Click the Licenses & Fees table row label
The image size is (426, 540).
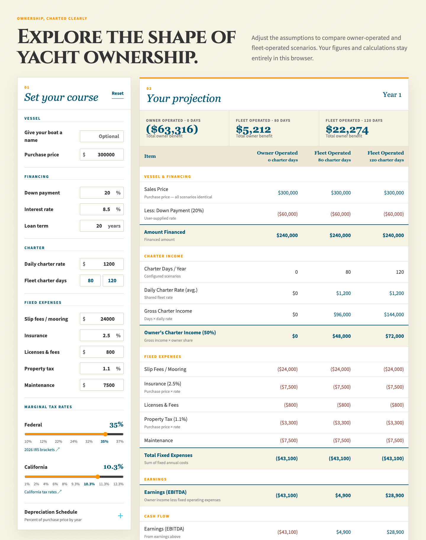(161, 405)
